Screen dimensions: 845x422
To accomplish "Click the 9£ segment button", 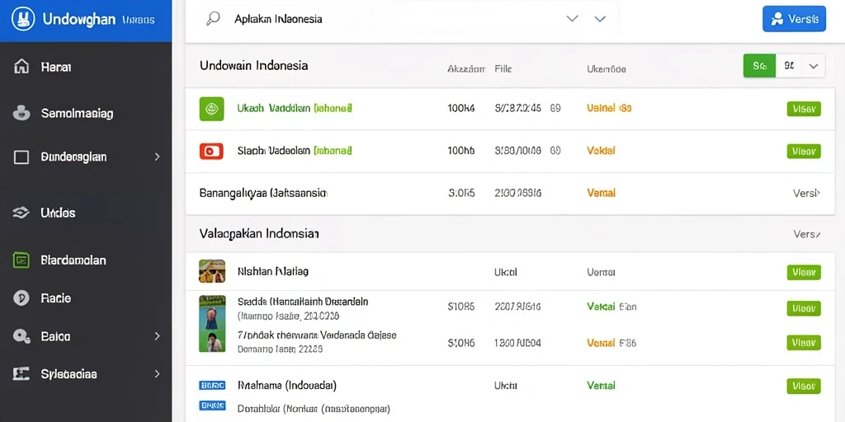I will point(789,66).
